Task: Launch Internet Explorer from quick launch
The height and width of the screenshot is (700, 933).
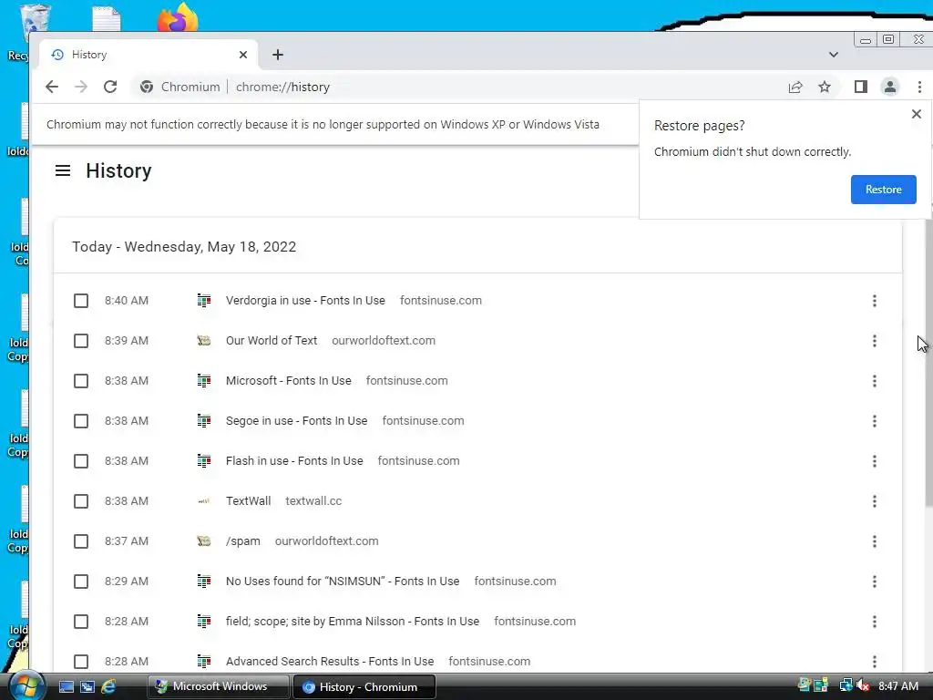Action: [108, 686]
